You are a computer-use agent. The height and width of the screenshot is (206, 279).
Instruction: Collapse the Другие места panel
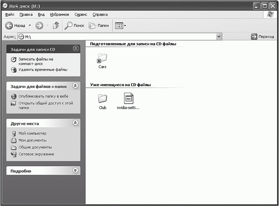coord(75,123)
